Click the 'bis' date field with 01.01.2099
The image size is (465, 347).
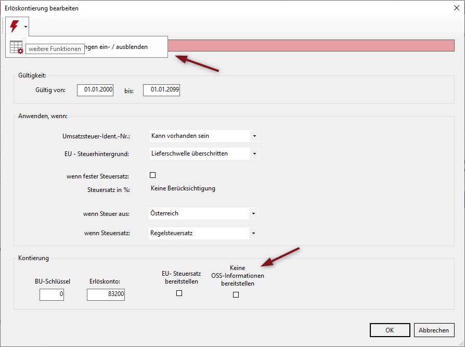click(161, 90)
